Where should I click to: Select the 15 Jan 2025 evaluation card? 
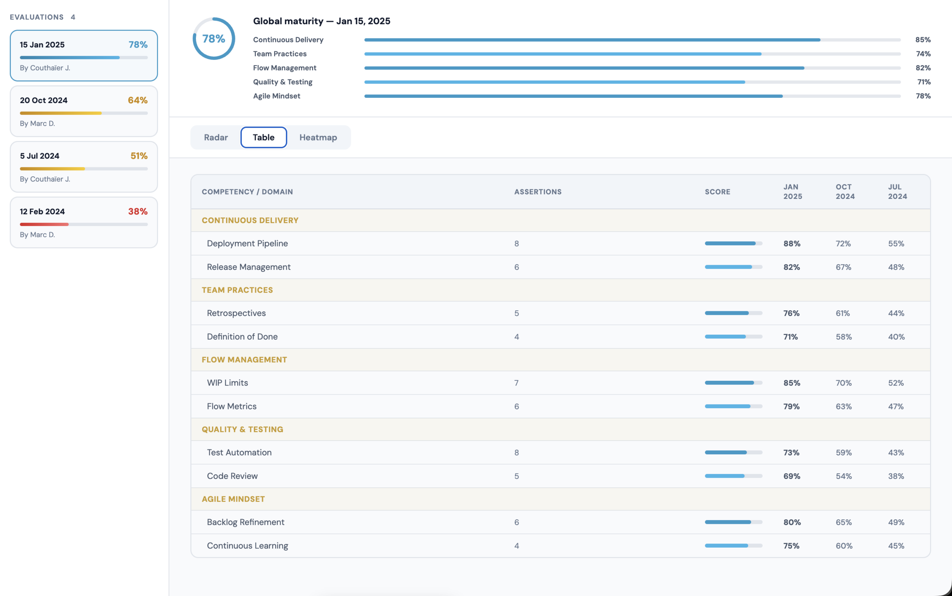coord(84,55)
